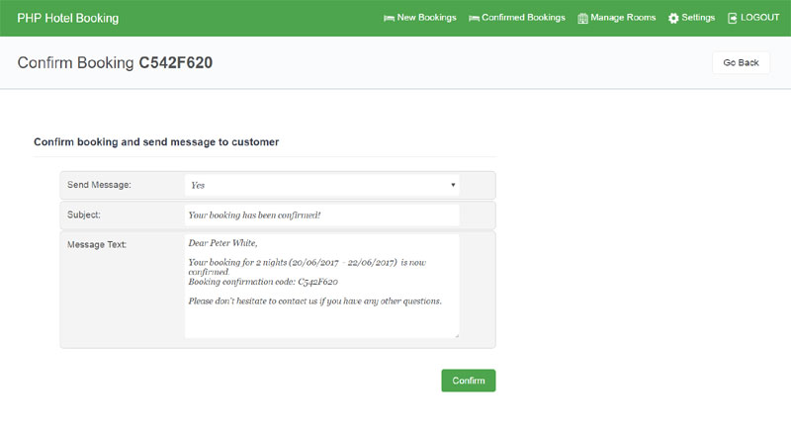Viewport: 791px width, 428px height.
Task: Click the logout door-arrow icon
Action: [x=733, y=18]
